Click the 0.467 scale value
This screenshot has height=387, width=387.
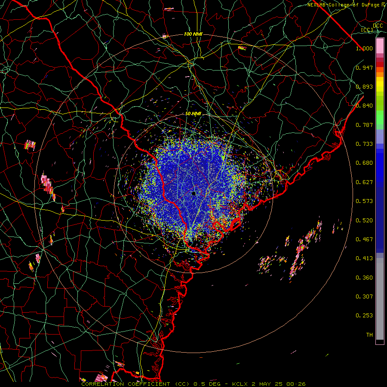tap(364, 240)
